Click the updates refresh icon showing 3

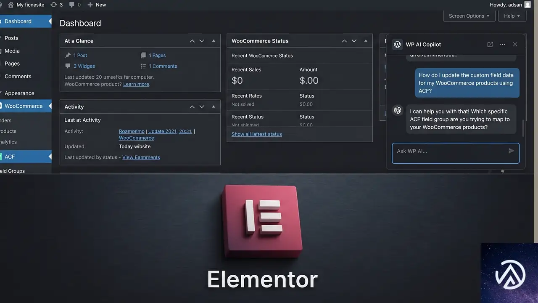click(x=53, y=5)
